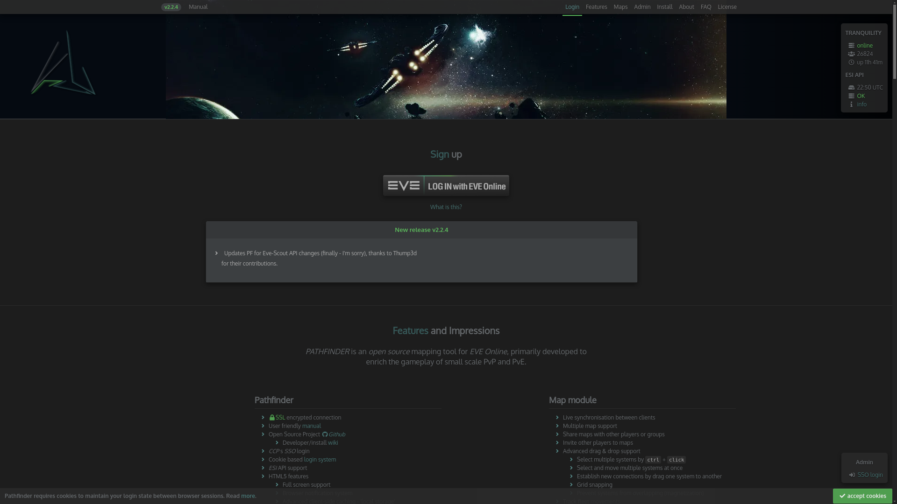
Task: Click the 'Share maps with other players or groups' text
Action: click(613, 434)
